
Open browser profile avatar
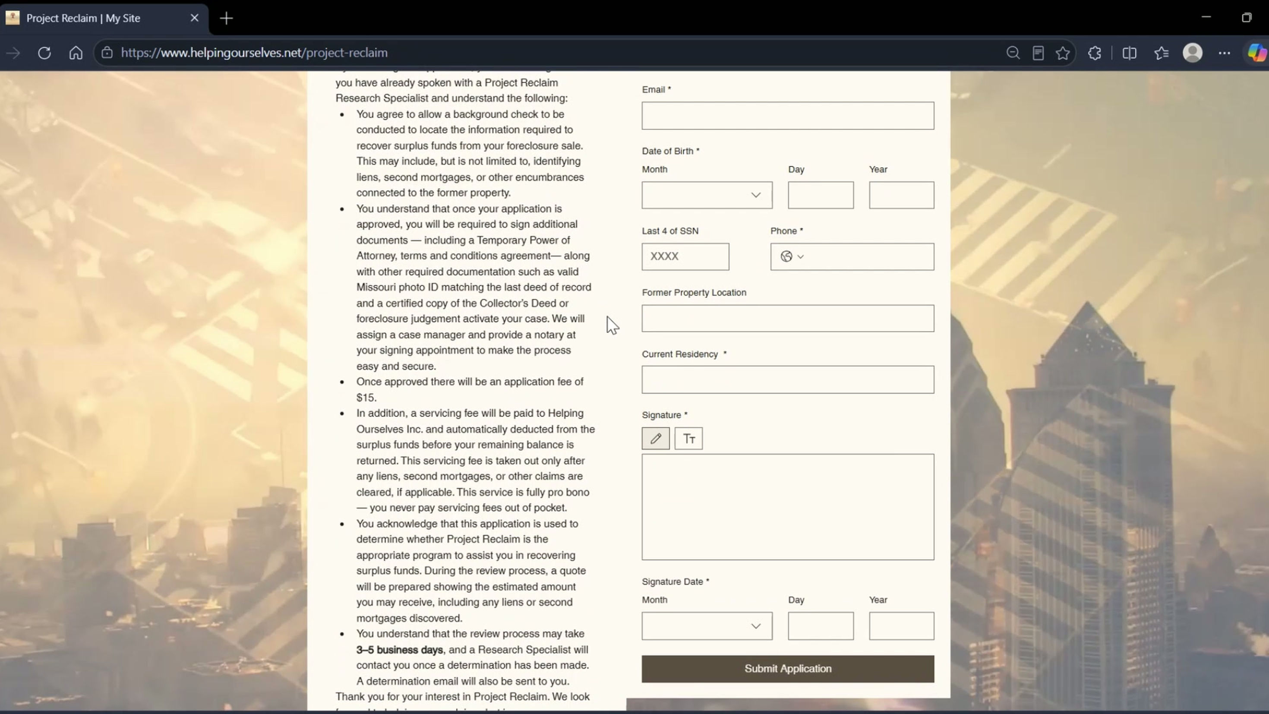[1193, 53]
